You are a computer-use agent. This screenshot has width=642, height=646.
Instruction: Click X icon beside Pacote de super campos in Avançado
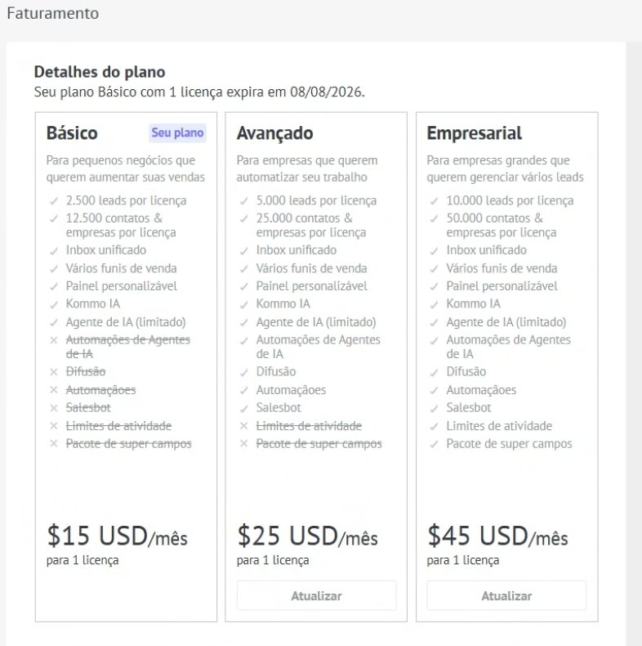pyautogui.click(x=244, y=444)
